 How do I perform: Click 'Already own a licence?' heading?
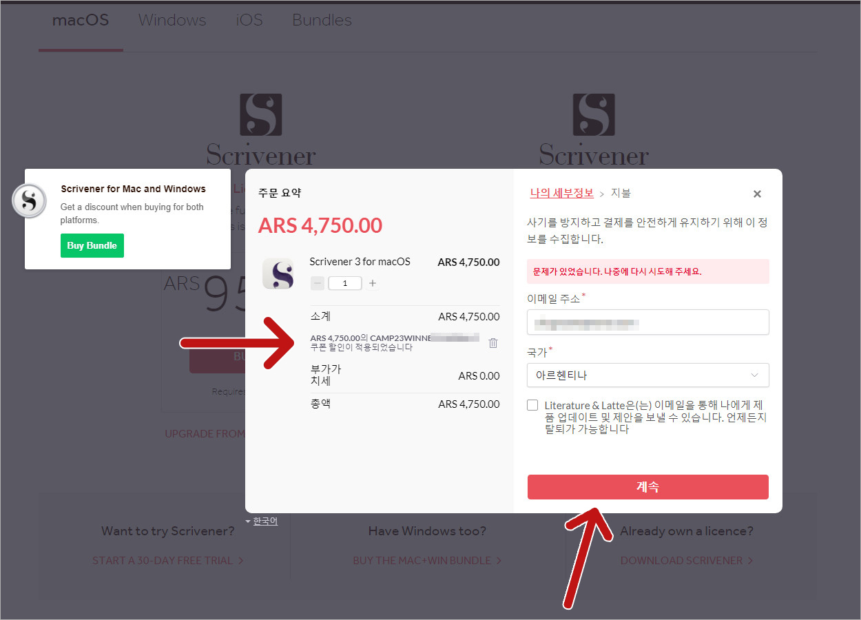(687, 531)
